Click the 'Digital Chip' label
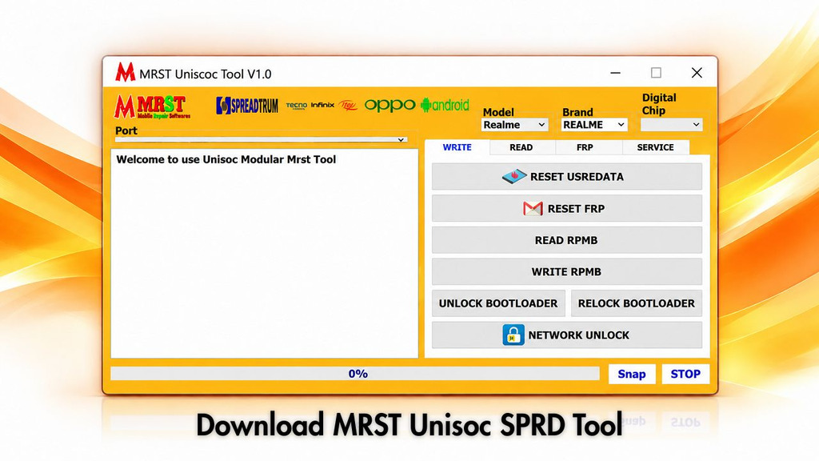Screen dimensions: 819x461 point(659,104)
